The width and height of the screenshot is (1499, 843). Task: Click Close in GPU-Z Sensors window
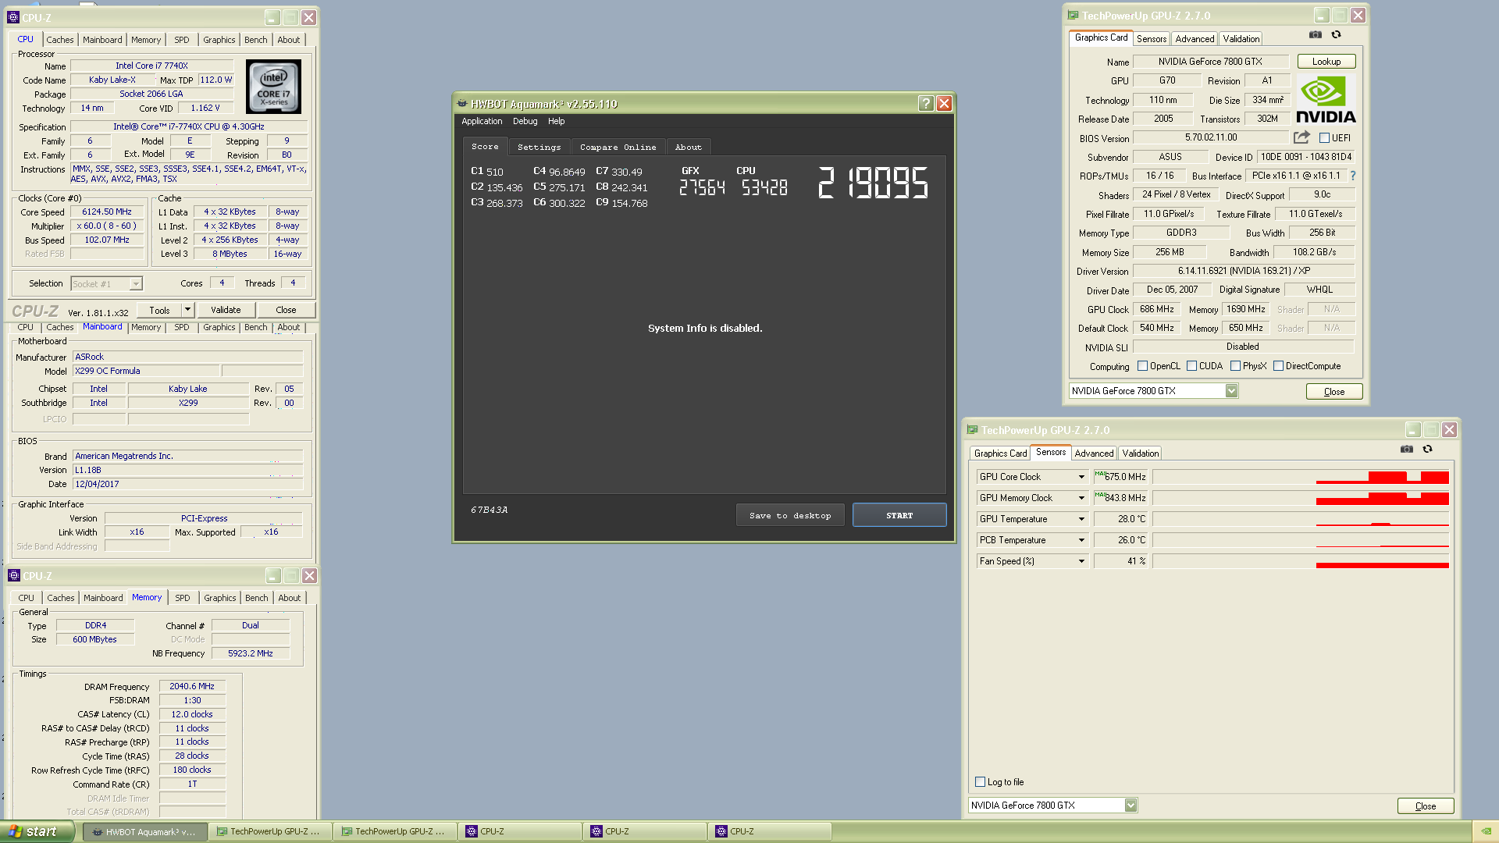tap(1426, 806)
